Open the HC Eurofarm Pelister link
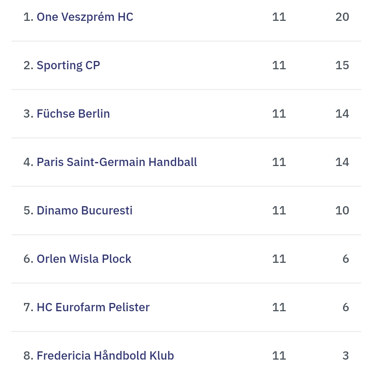The width and height of the screenshot is (375, 373). (x=93, y=307)
